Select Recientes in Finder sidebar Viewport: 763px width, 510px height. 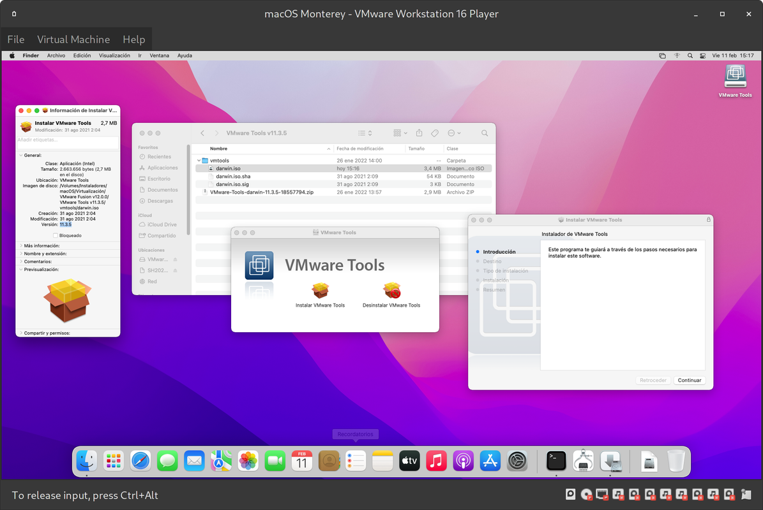[159, 157]
